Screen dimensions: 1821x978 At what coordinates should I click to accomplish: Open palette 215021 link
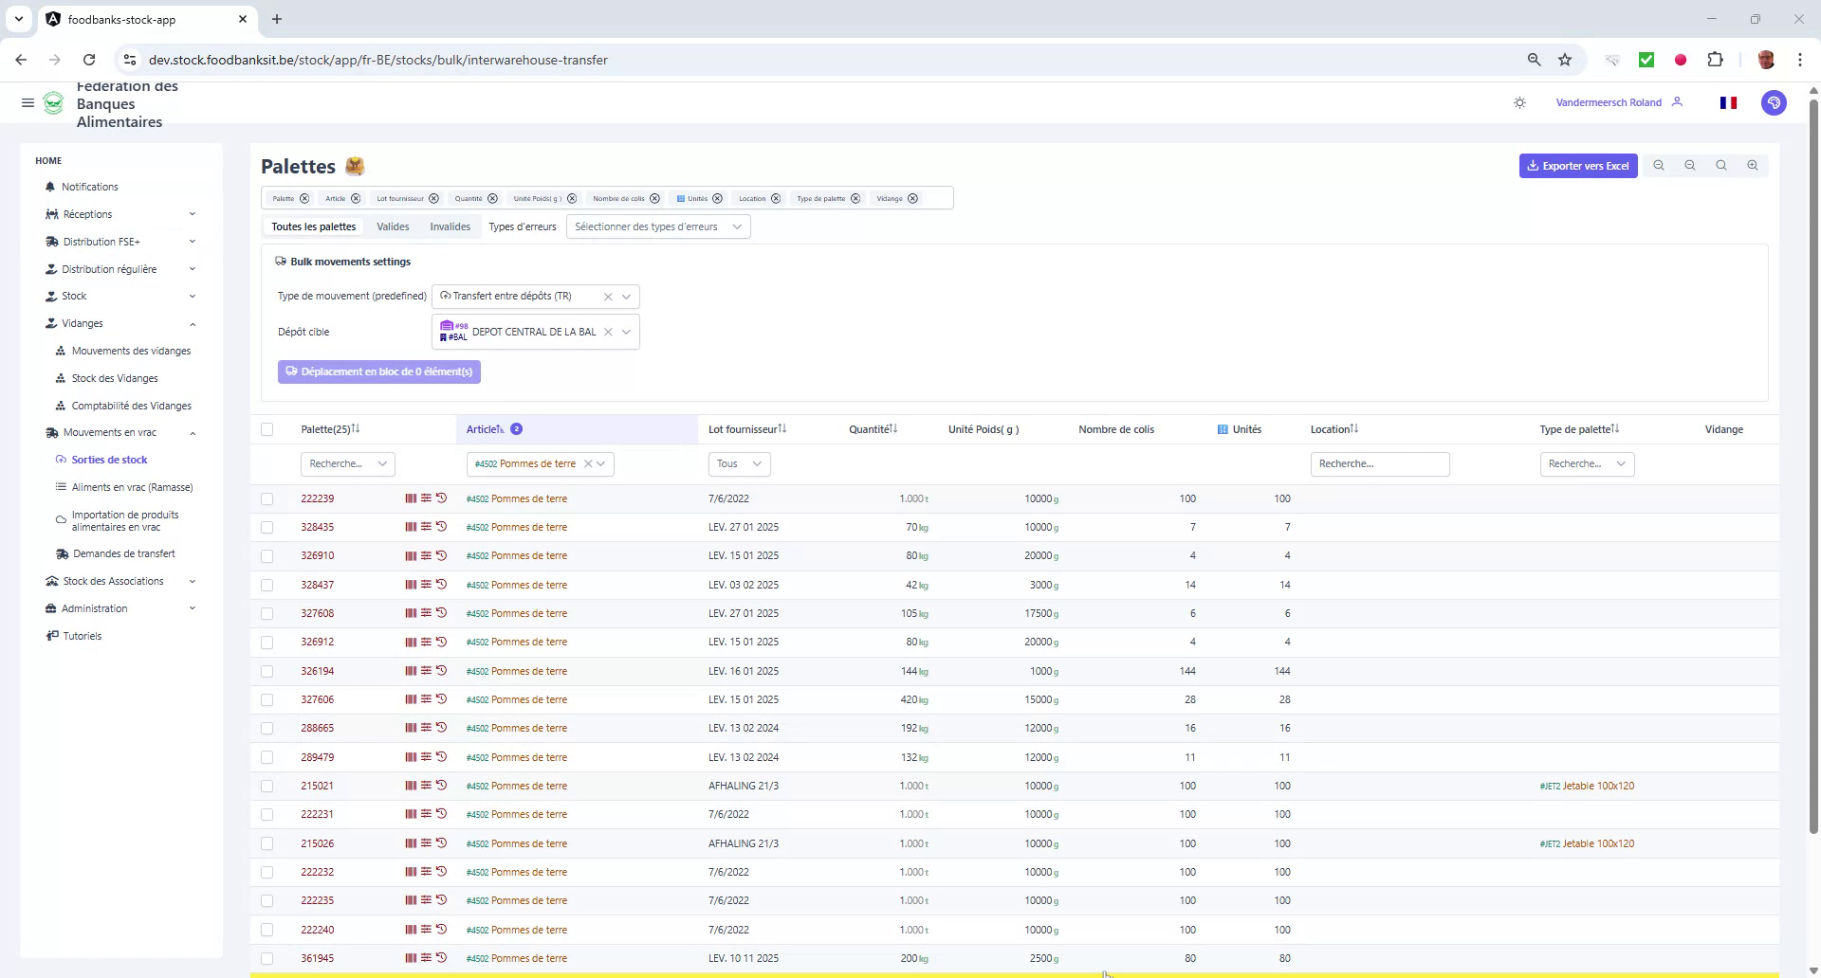point(318,786)
